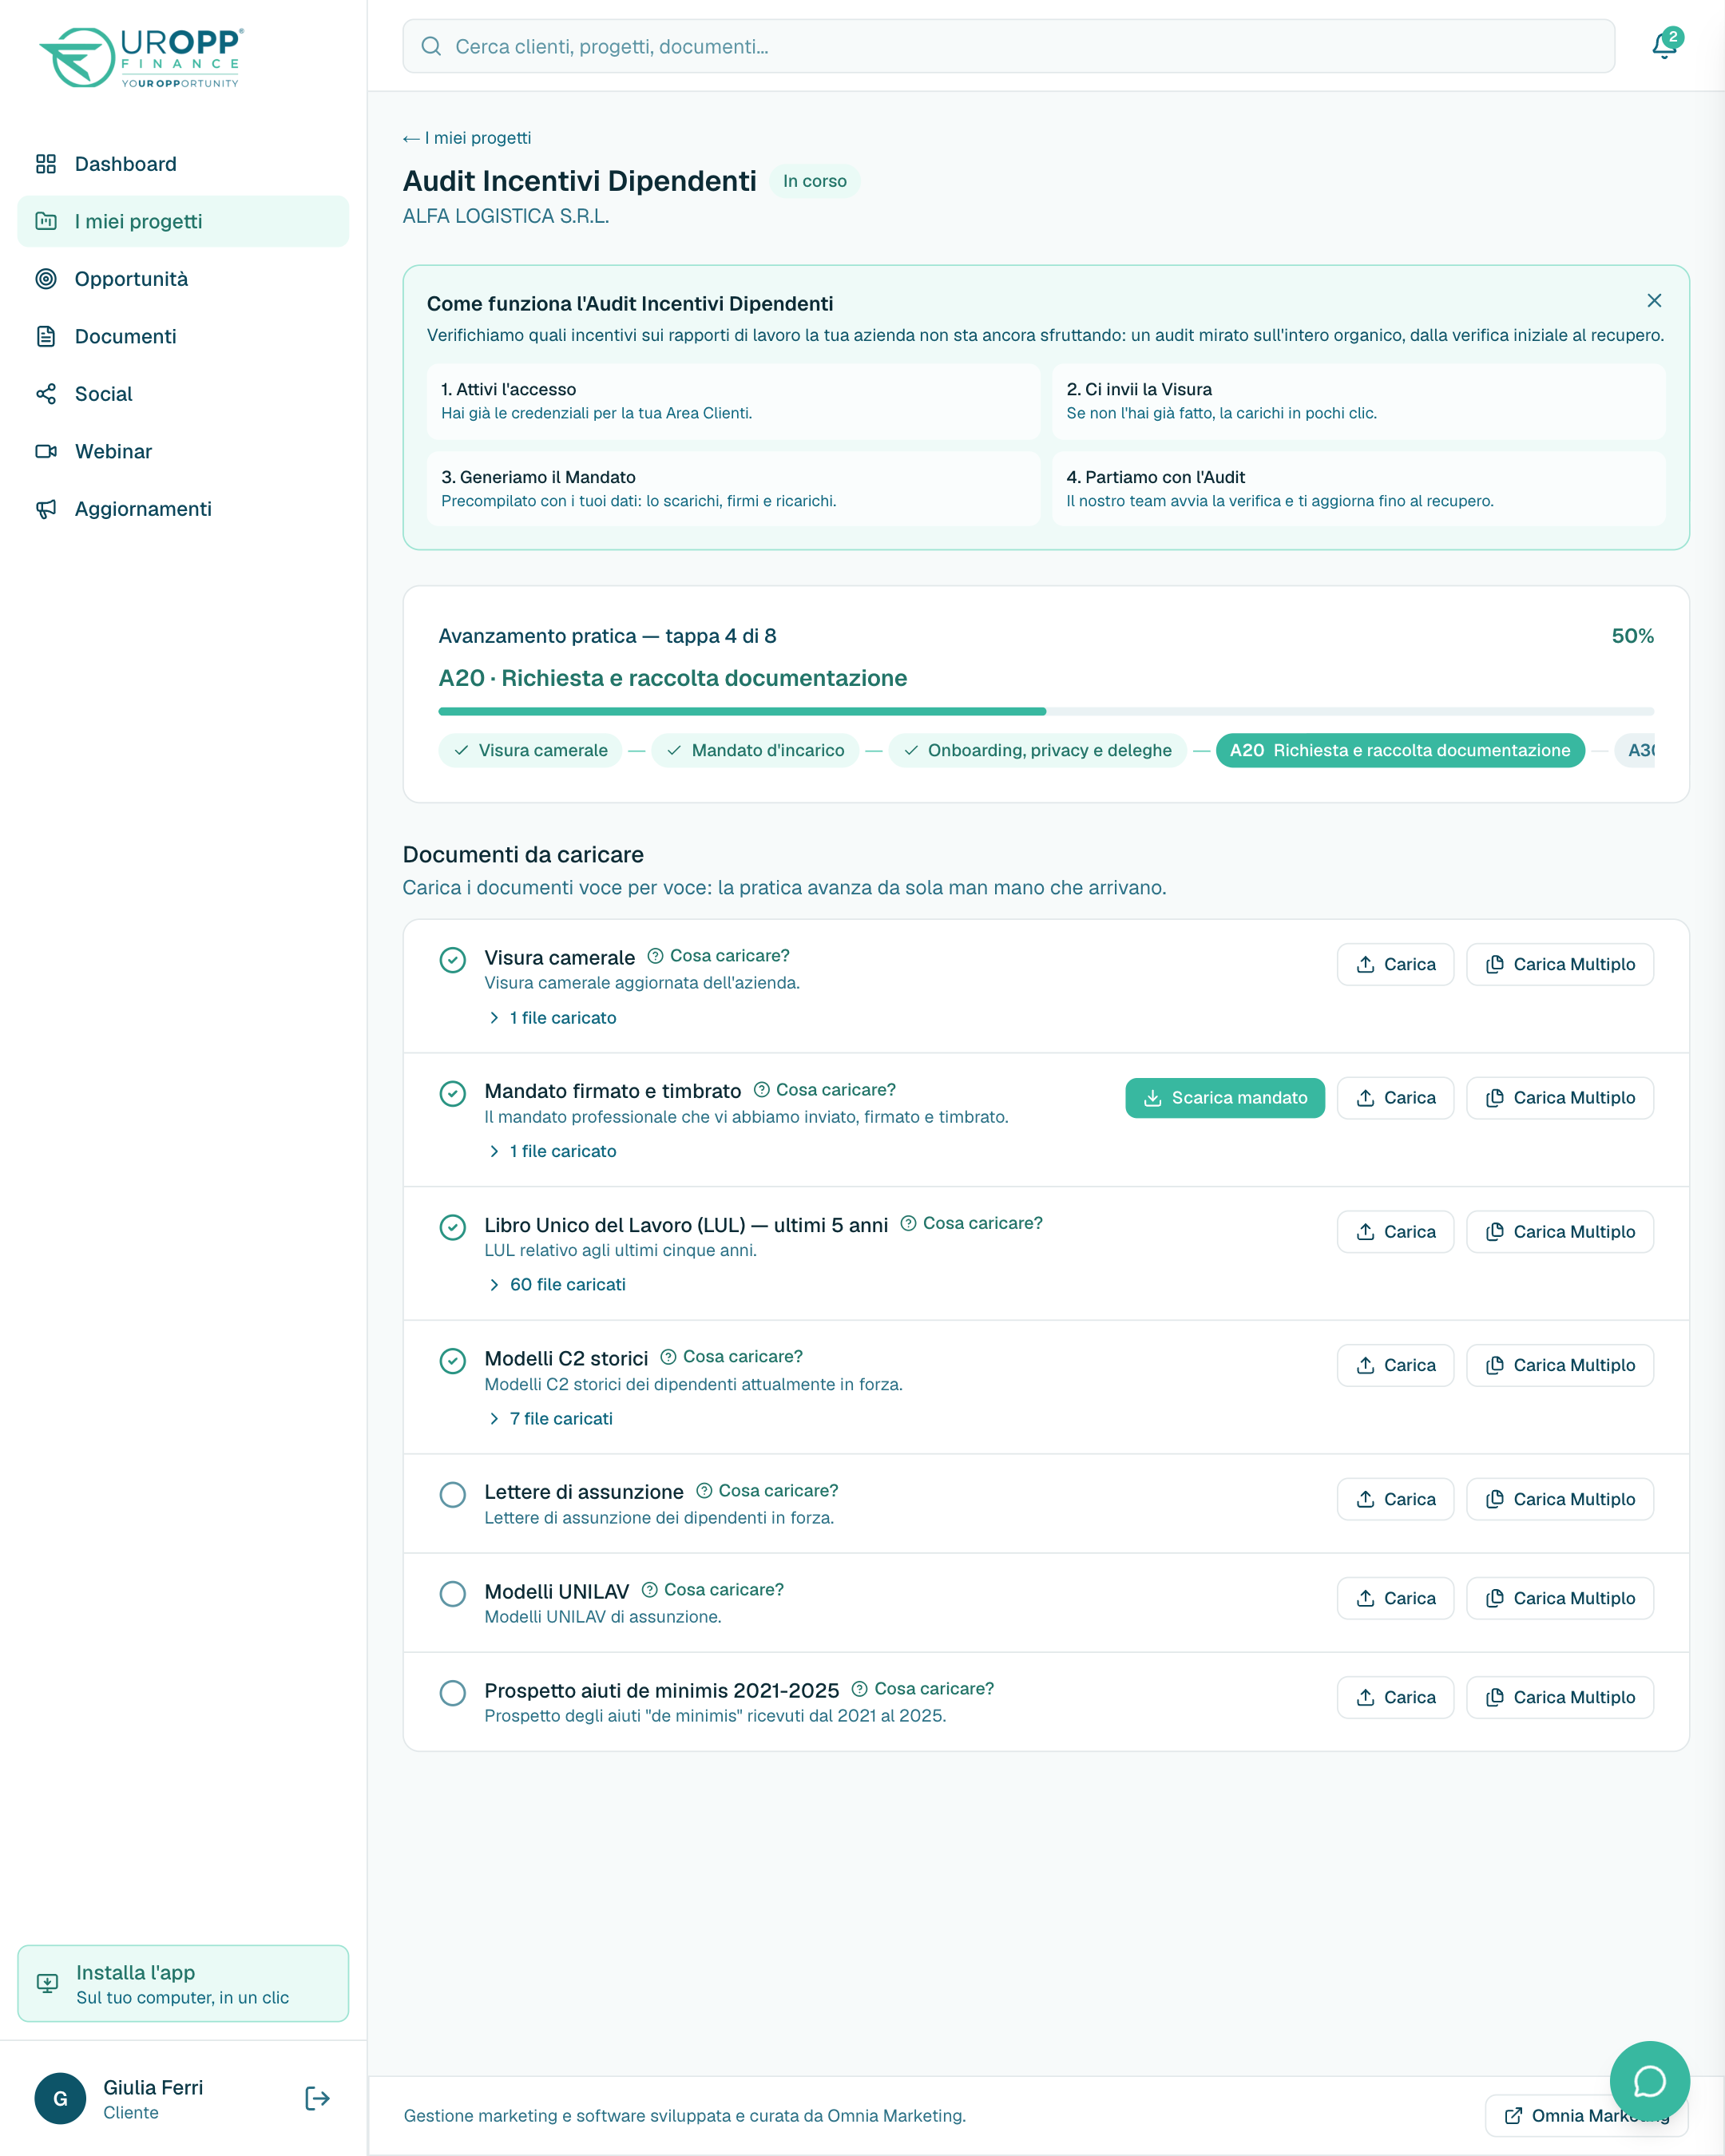
Task: Click the Social share icon
Action: [x=46, y=394]
